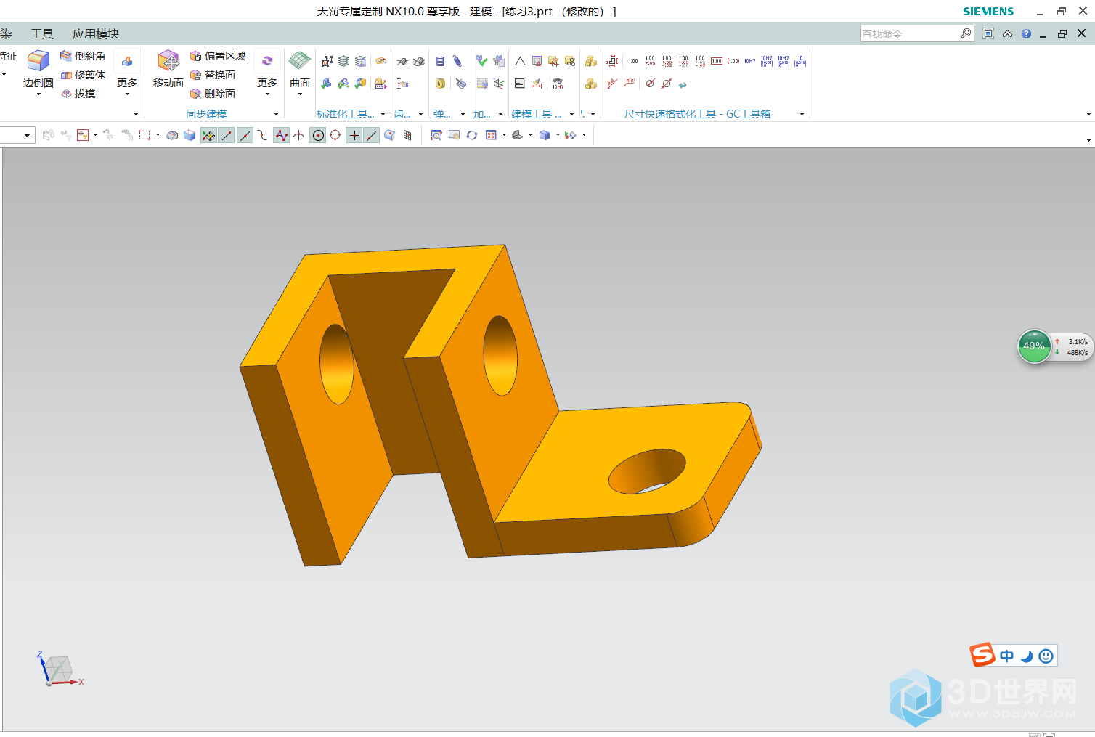Click the 弹... spring group label
This screenshot has height=737, width=1095.
441,114
